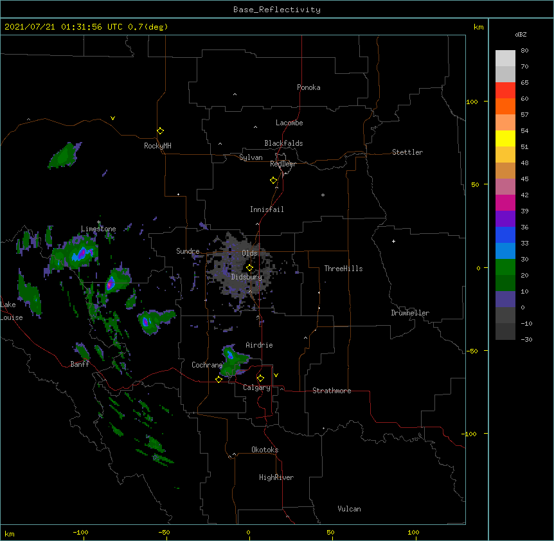Click the Okotoks label
Viewport: 554px width, 541px height.
265,450
